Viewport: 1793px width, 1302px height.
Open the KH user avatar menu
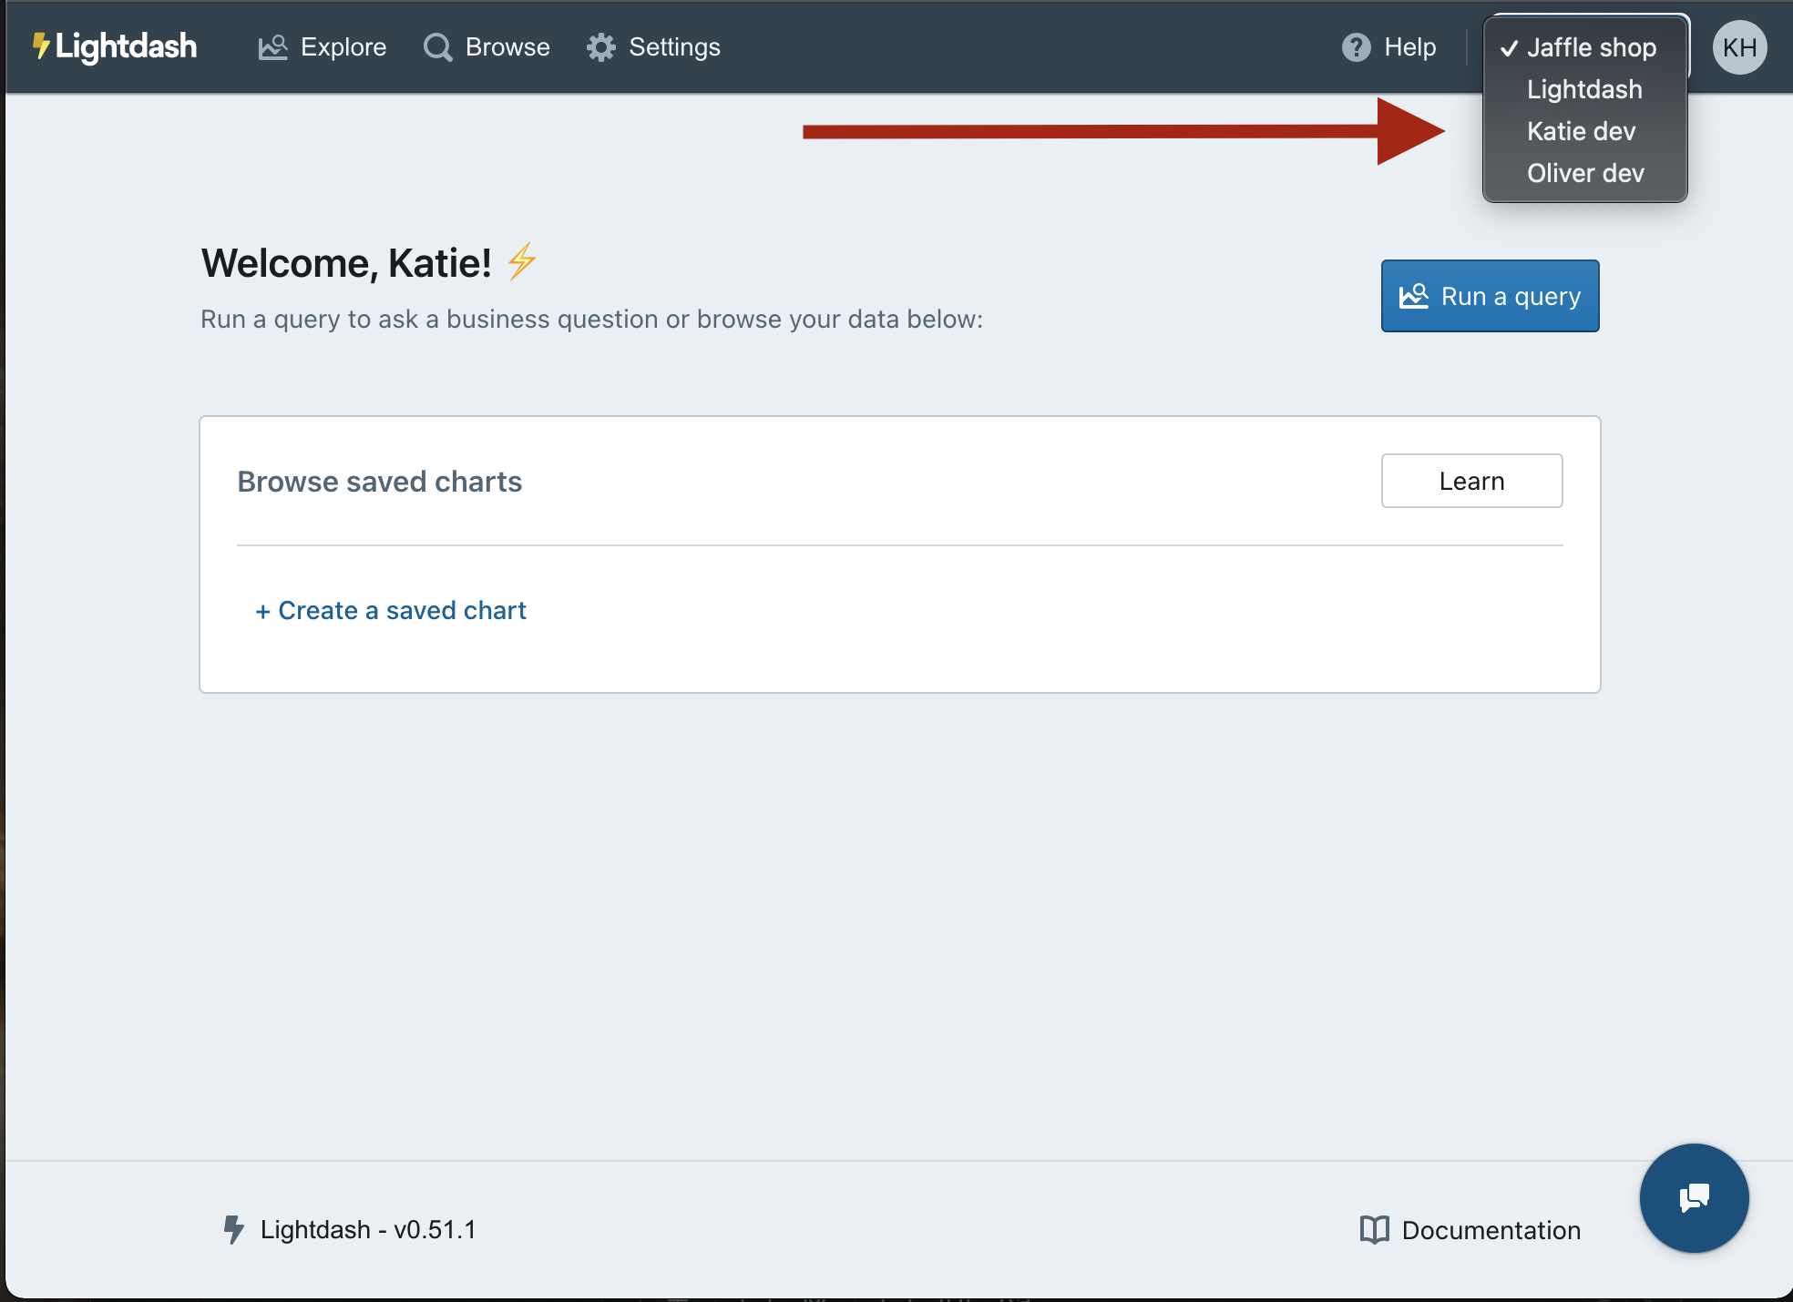coord(1739,46)
